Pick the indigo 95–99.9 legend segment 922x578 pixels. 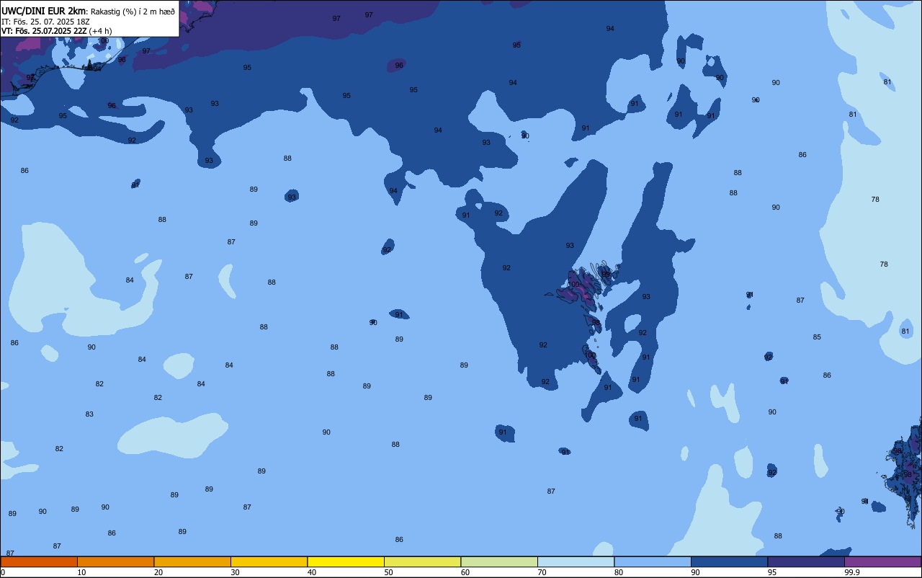point(806,561)
